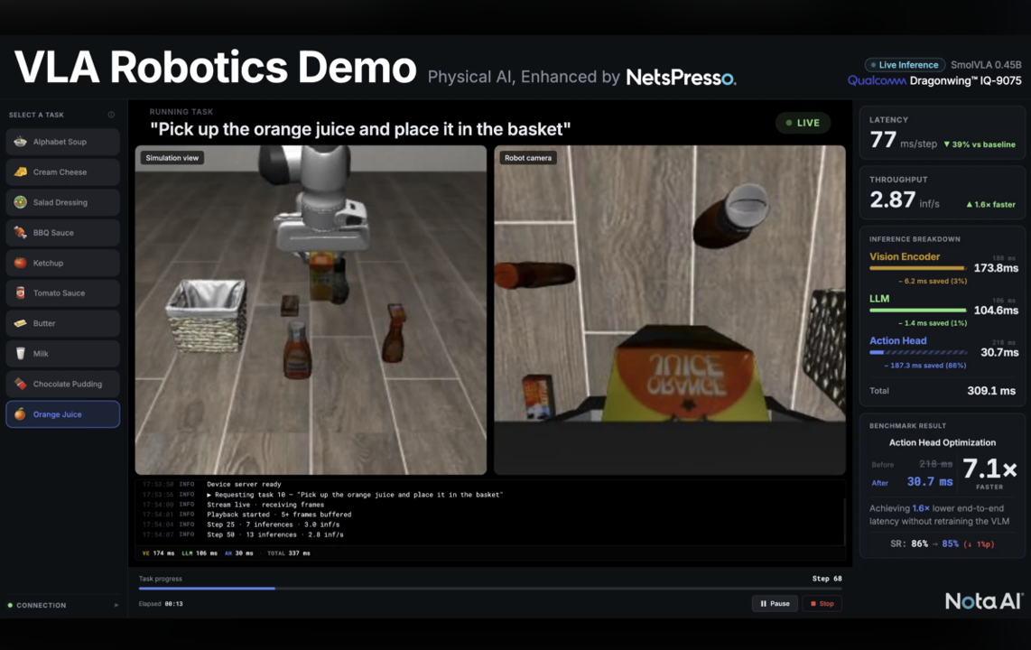Click the Total 309.1 ms value

991,390
